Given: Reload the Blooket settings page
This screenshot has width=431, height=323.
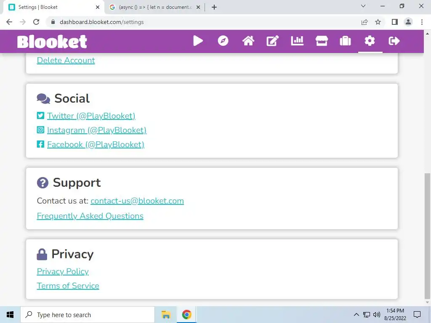Looking at the screenshot, I should point(36,22).
